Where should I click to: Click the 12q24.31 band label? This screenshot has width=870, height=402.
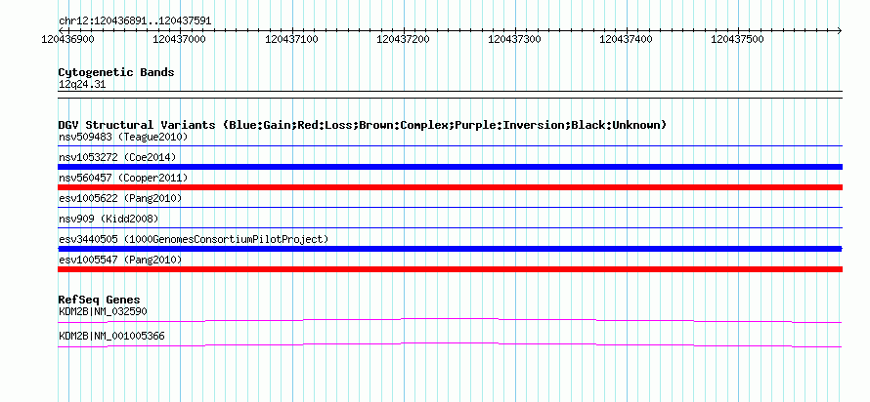click(x=82, y=85)
